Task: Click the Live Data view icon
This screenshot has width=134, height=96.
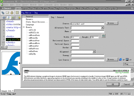Action: point(19,18)
